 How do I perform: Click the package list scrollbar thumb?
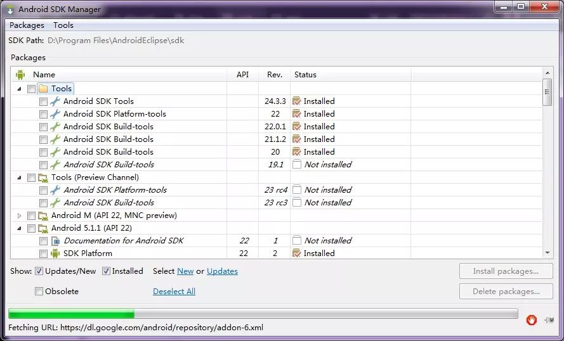pyautogui.click(x=547, y=93)
